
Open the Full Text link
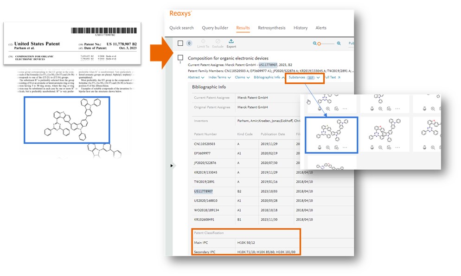coord(332,77)
